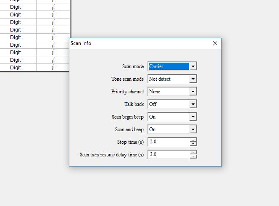Expand the Tone scan mode dropdown
Viewport: 279px width, 206px height.
point(193,79)
